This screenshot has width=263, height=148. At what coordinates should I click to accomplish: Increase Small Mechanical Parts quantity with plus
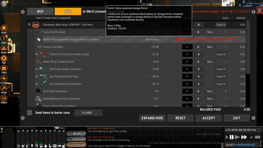[198, 99]
